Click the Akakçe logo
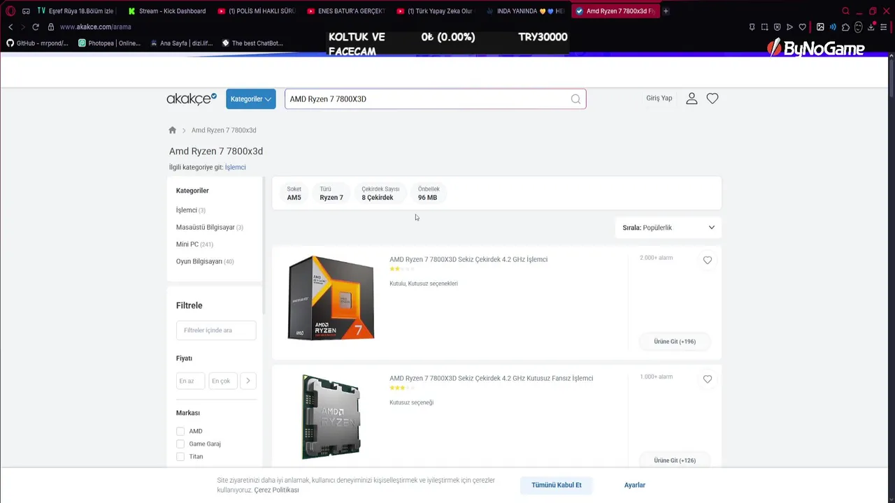The image size is (895, 503). (192, 99)
